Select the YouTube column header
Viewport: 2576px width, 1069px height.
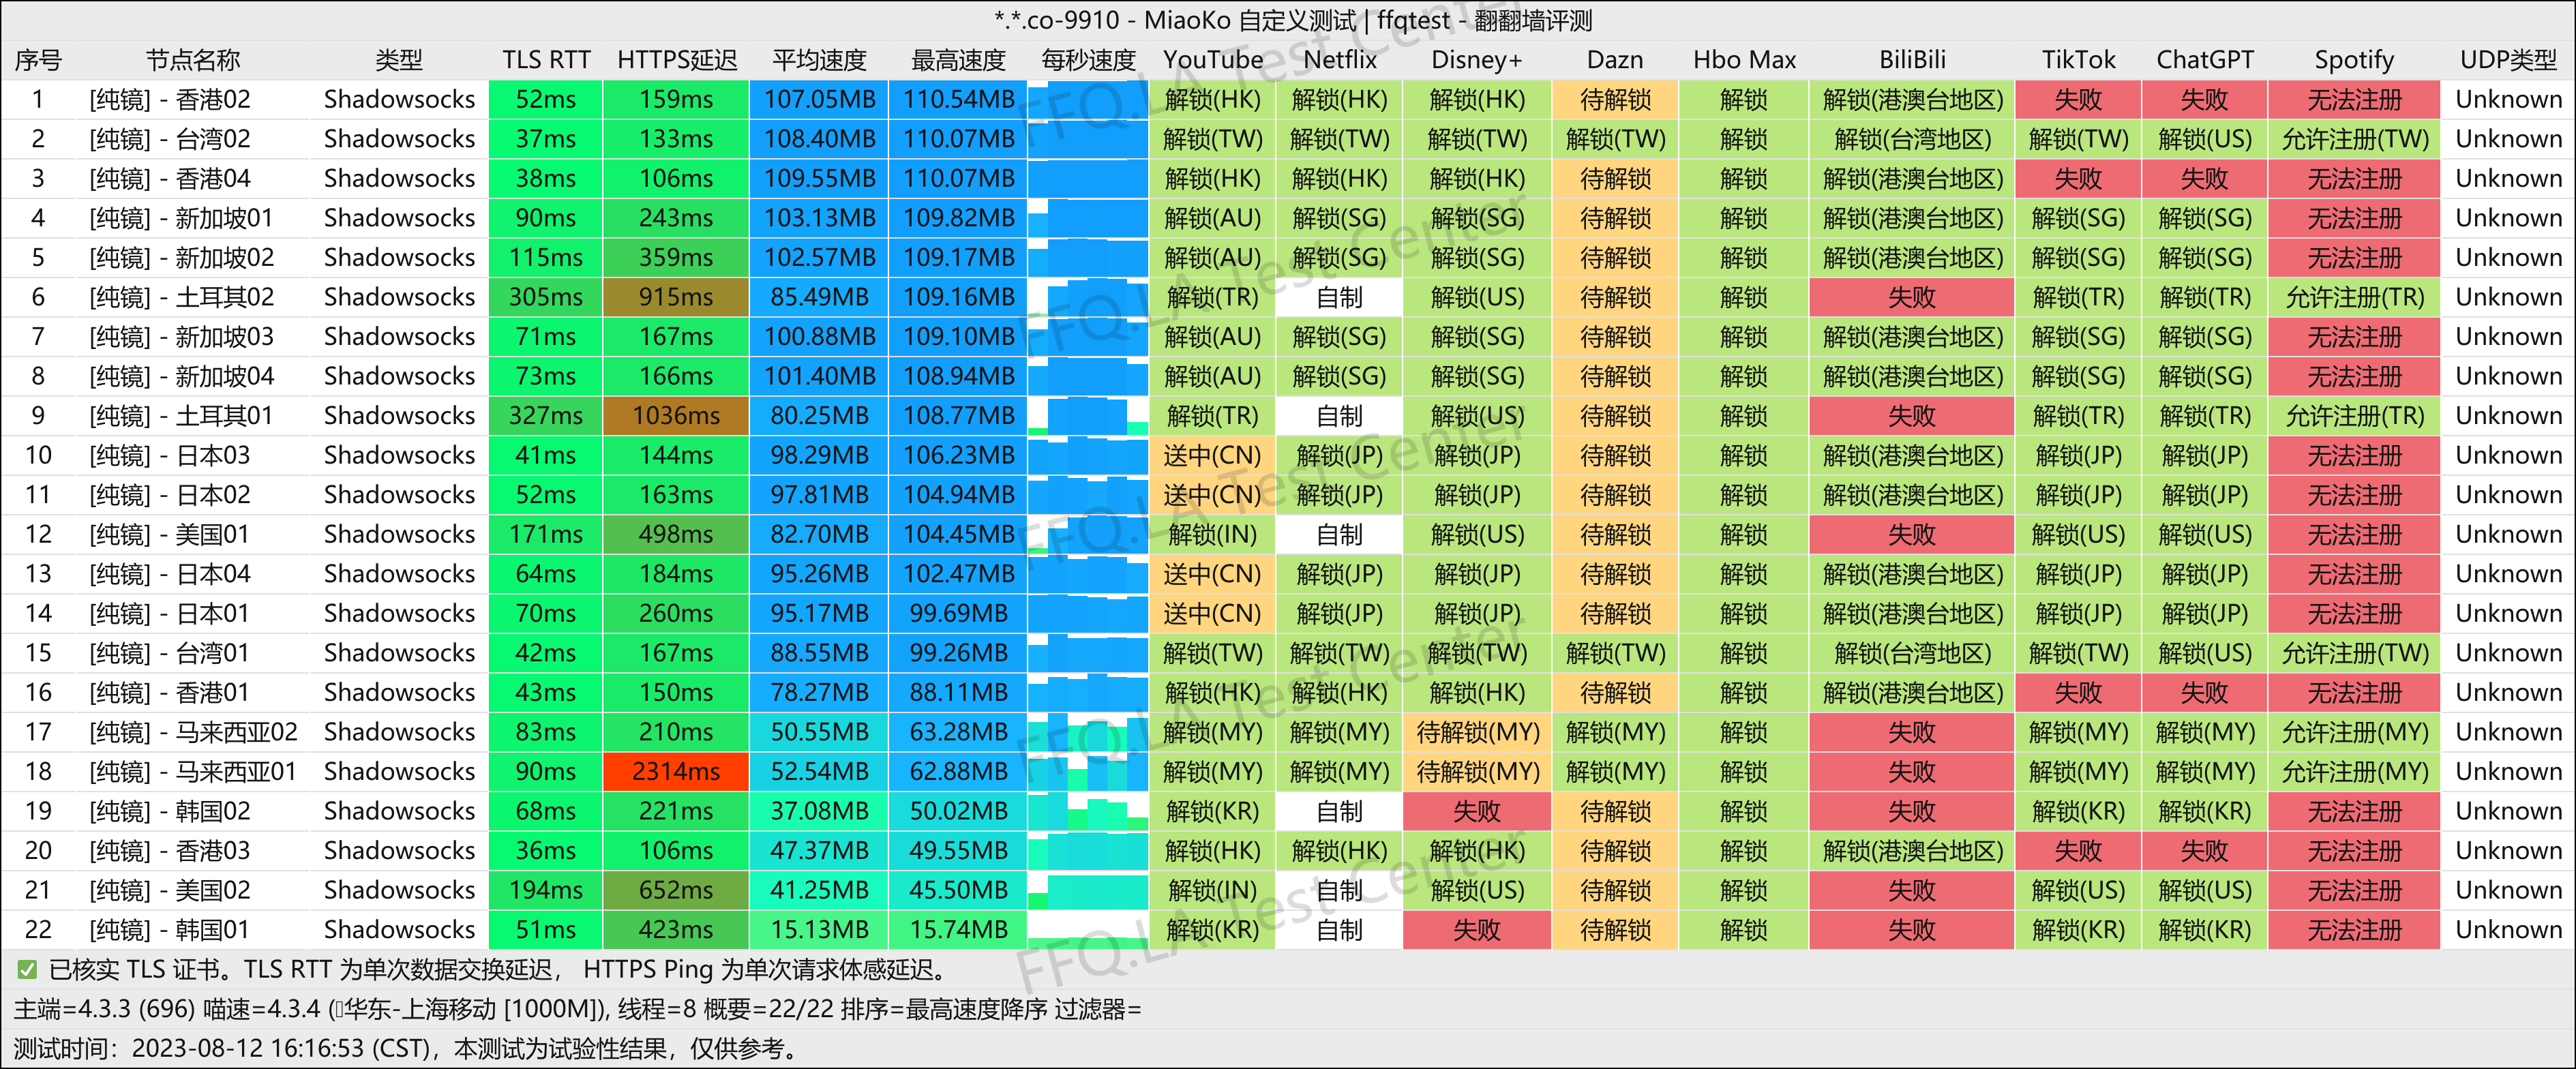click(x=1213, y=60)
